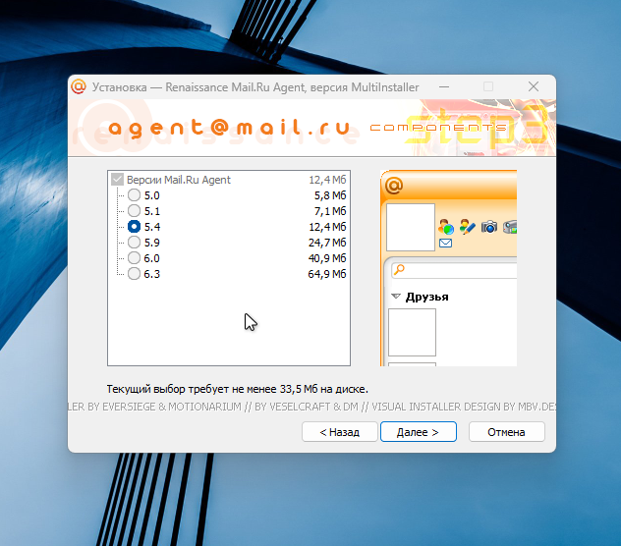Choose version 6.0 radio button

[x=134, y=257]
